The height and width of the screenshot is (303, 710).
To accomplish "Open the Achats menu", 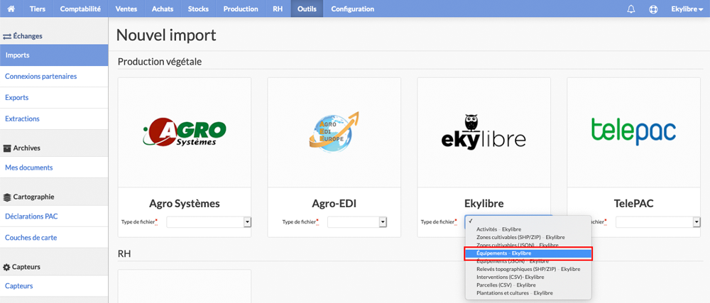I will [163, 9].
